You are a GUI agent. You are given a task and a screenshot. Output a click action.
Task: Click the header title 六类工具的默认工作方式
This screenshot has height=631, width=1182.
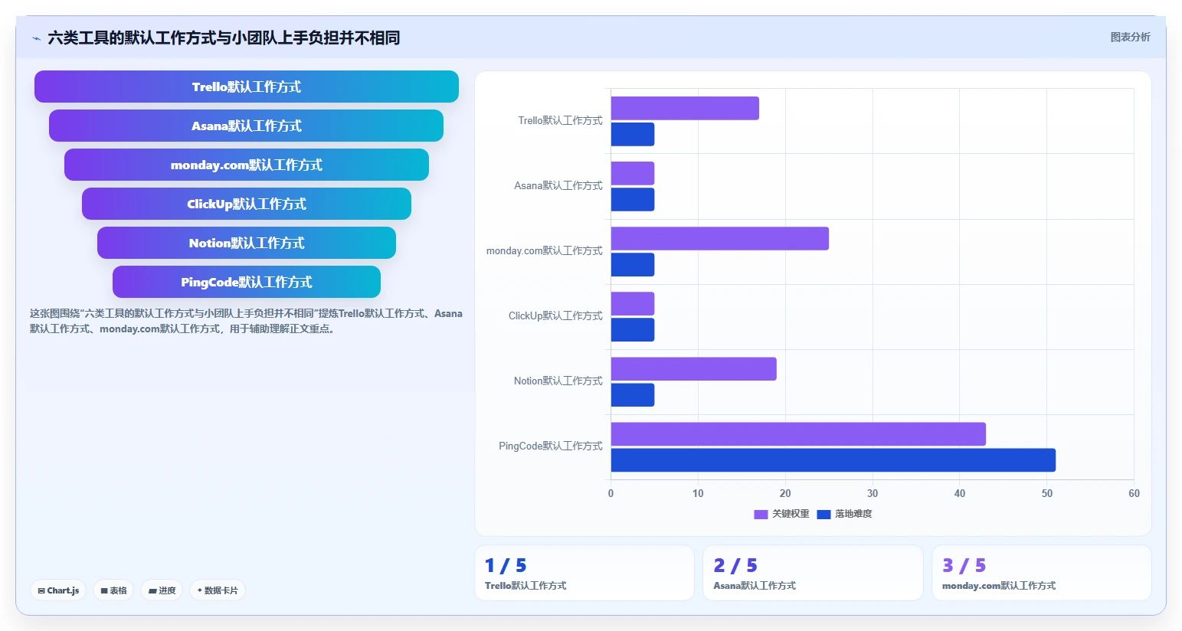pyautogui.click(x=224, y=38)
